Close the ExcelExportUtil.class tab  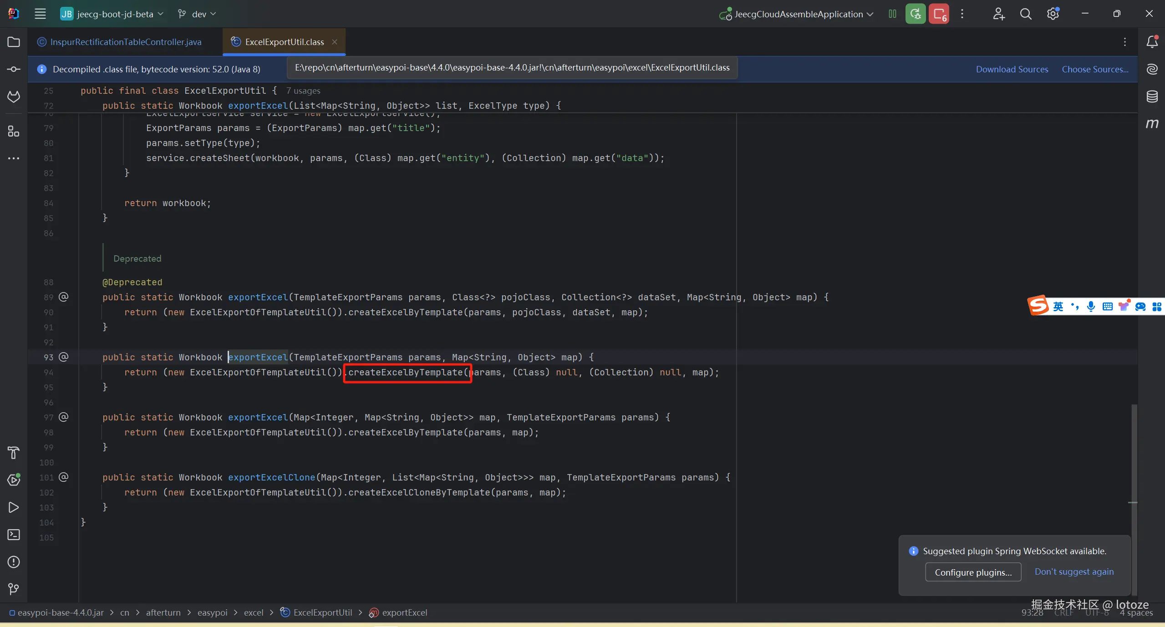335,42
